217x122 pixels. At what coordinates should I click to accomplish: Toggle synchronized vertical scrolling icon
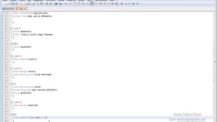tap(75, 4)
